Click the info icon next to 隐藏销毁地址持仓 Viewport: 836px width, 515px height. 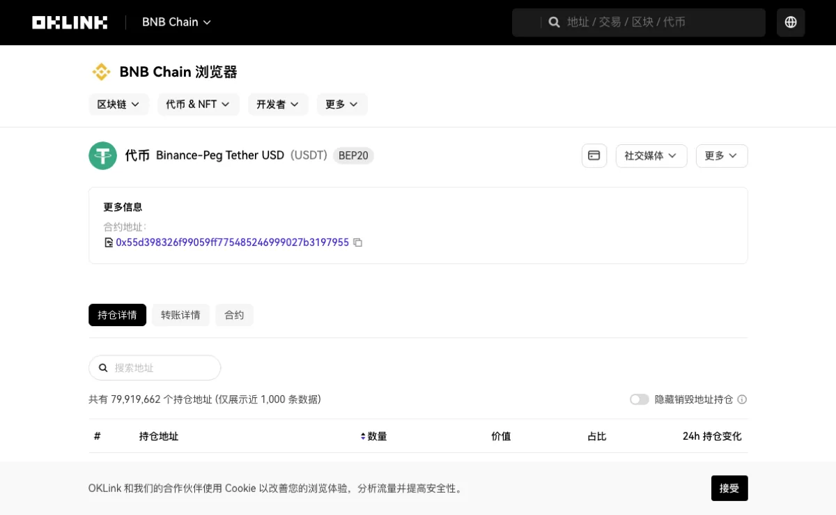point(742,399)
